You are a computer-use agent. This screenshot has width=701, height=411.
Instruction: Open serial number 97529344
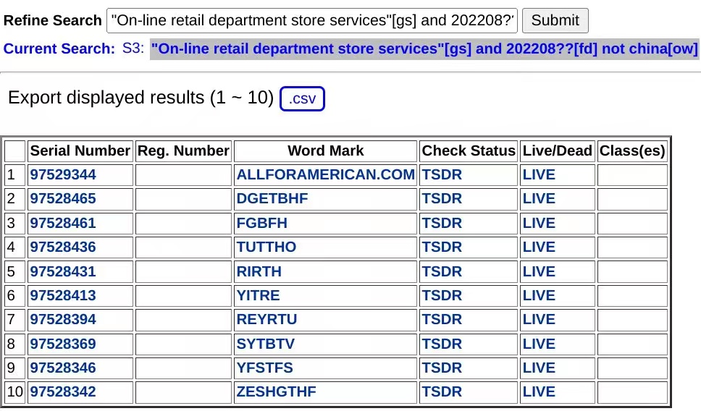[x=63, y=174]
